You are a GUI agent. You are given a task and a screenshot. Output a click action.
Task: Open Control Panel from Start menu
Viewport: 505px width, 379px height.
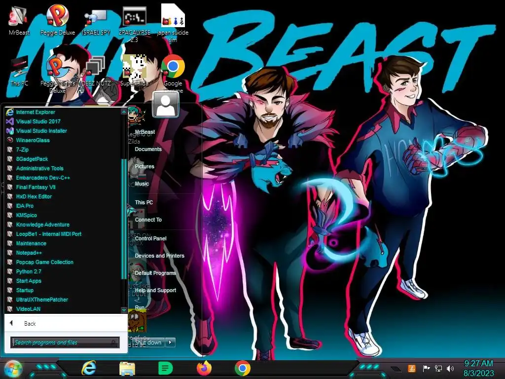click(150, 238)
